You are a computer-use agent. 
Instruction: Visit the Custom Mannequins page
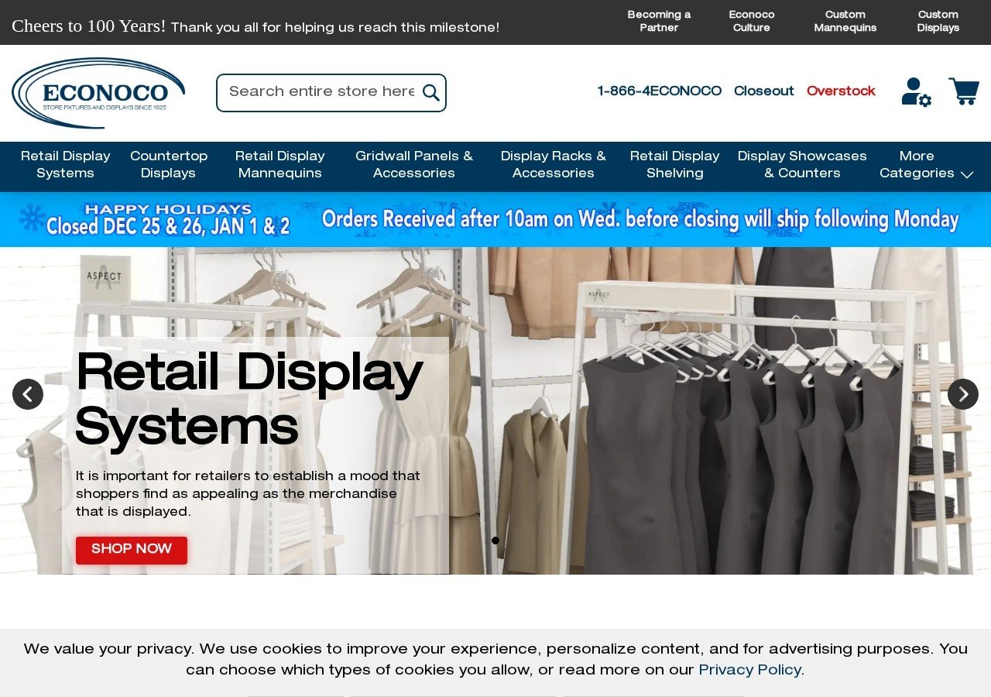[x=845, y=21]
